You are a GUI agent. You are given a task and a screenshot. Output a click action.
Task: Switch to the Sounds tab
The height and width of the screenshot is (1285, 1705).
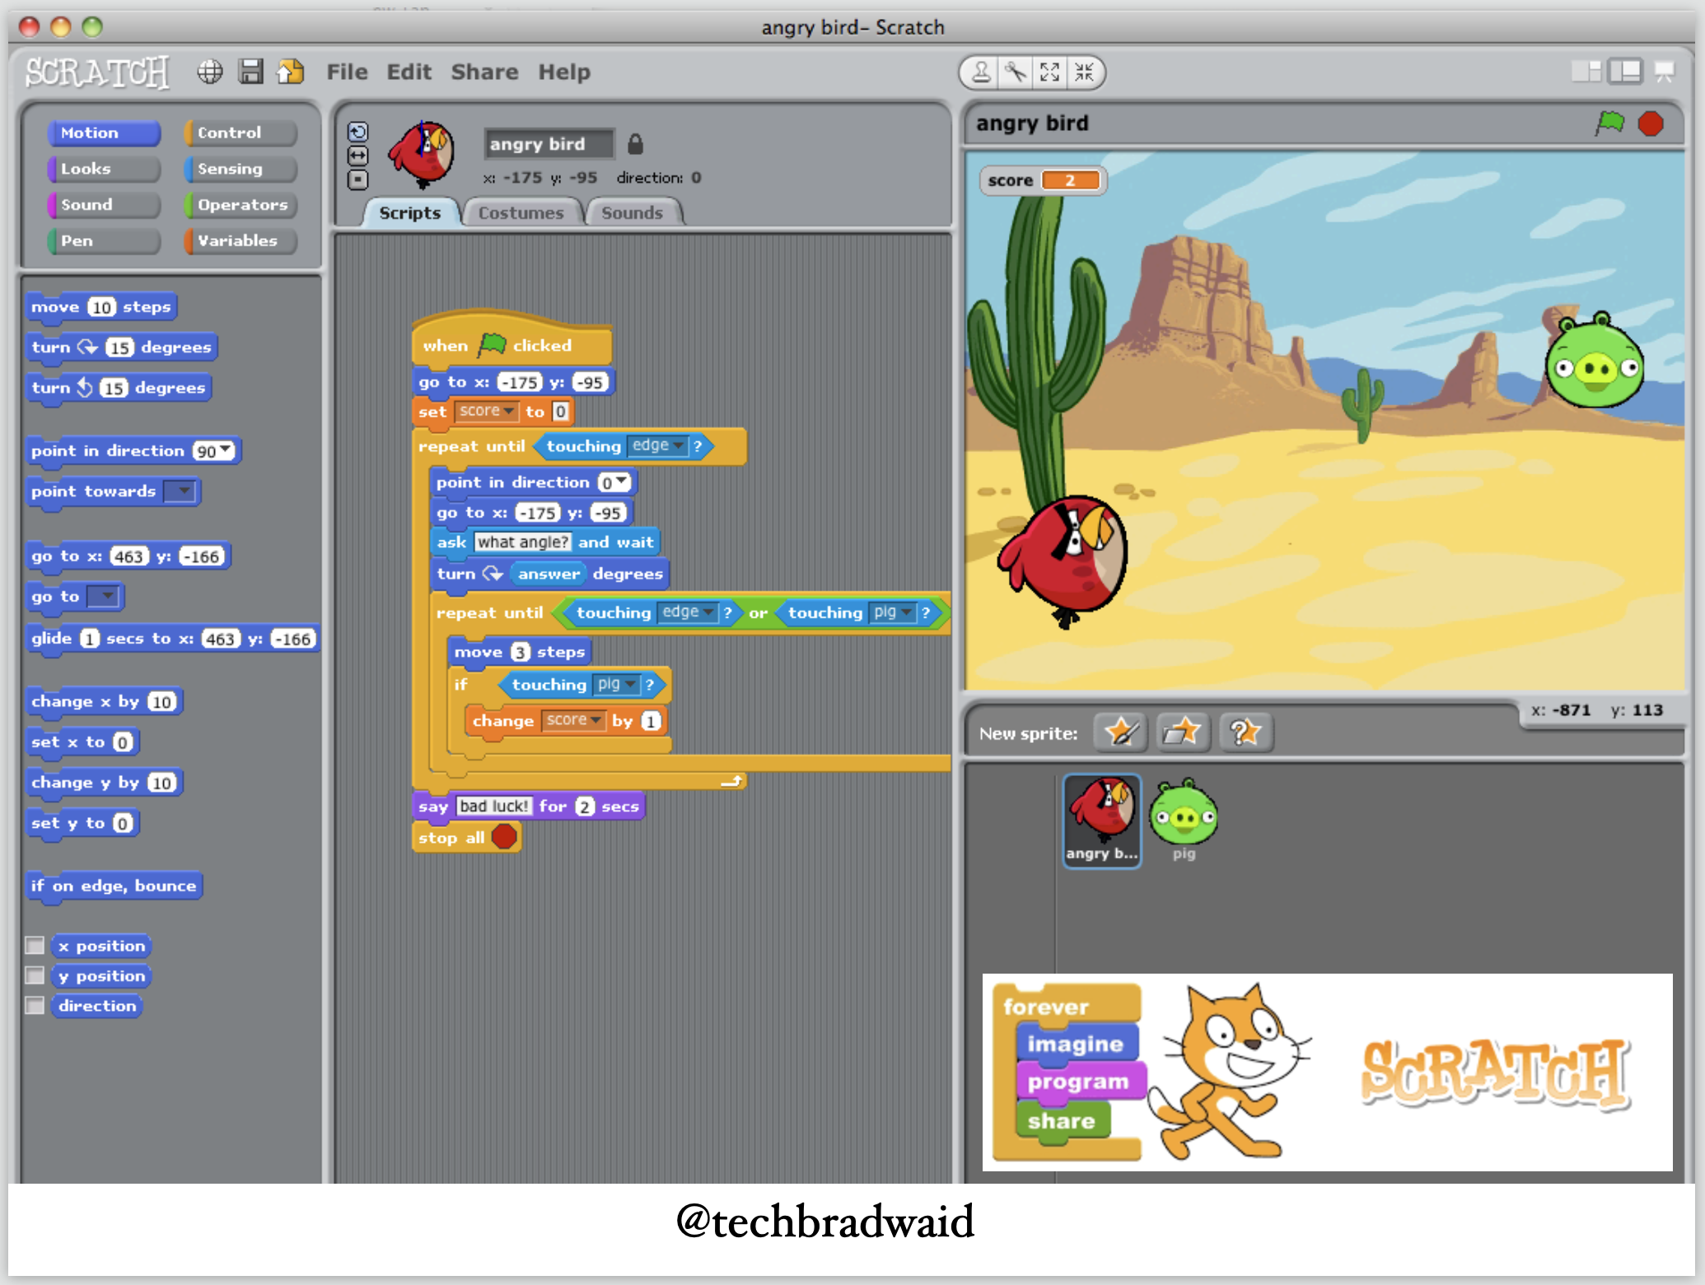tap(632, 213)
